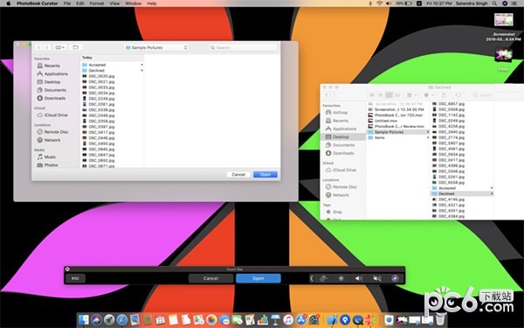Click the blue Open button in the dialog
Viewport: 524px width, 328px height.
tap(265, 174)
